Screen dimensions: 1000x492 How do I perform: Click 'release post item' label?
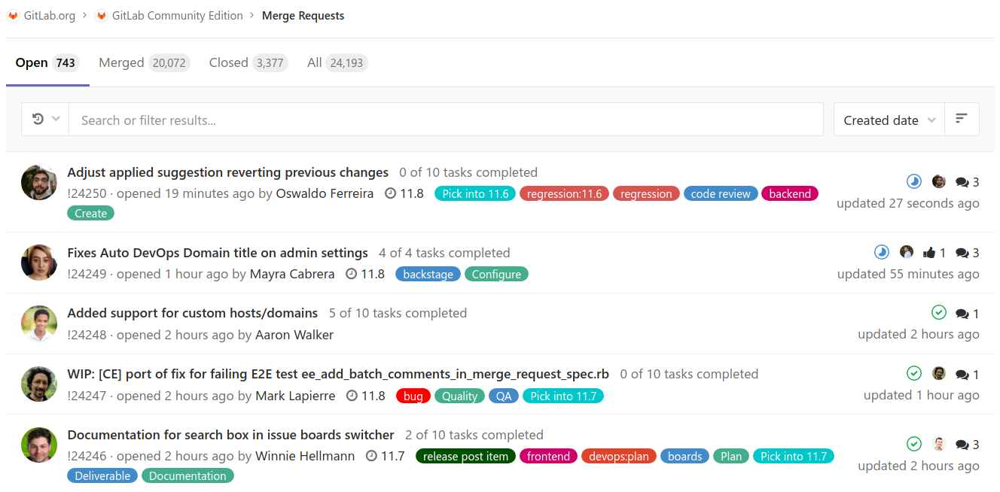click(465, 456)
